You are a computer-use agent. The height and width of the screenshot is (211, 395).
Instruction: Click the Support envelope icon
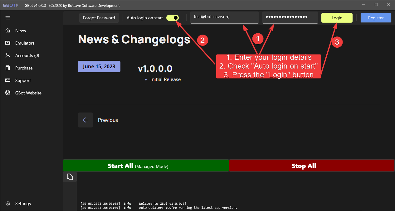[x=8, y=80]
